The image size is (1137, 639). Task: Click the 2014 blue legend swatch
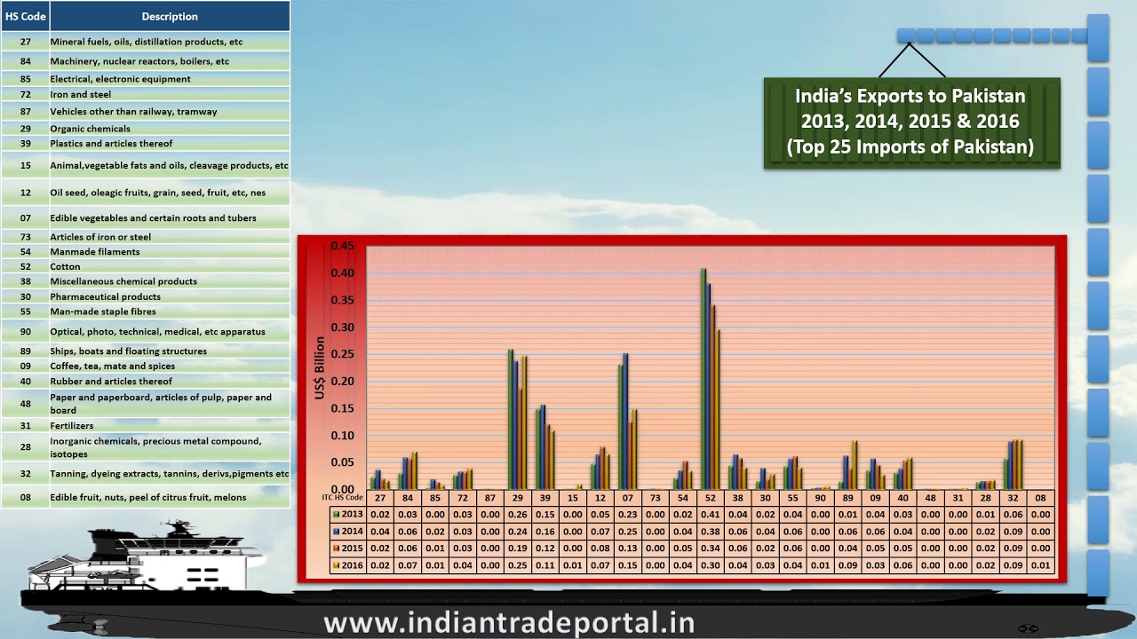(336, 532)
